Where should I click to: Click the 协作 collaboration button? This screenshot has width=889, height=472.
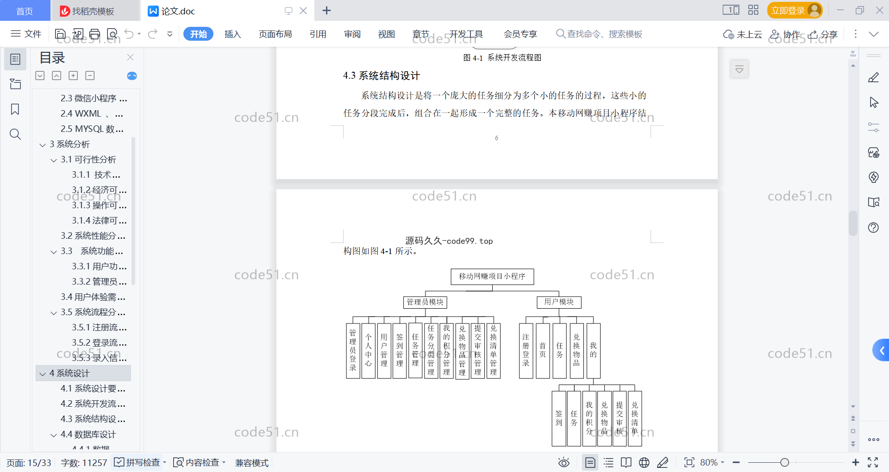click(x=785, y=34)
